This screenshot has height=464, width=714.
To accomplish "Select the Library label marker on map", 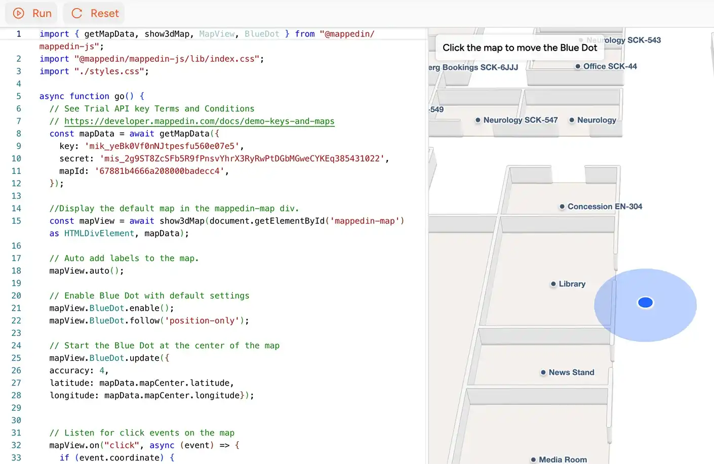I will [553, 284].
